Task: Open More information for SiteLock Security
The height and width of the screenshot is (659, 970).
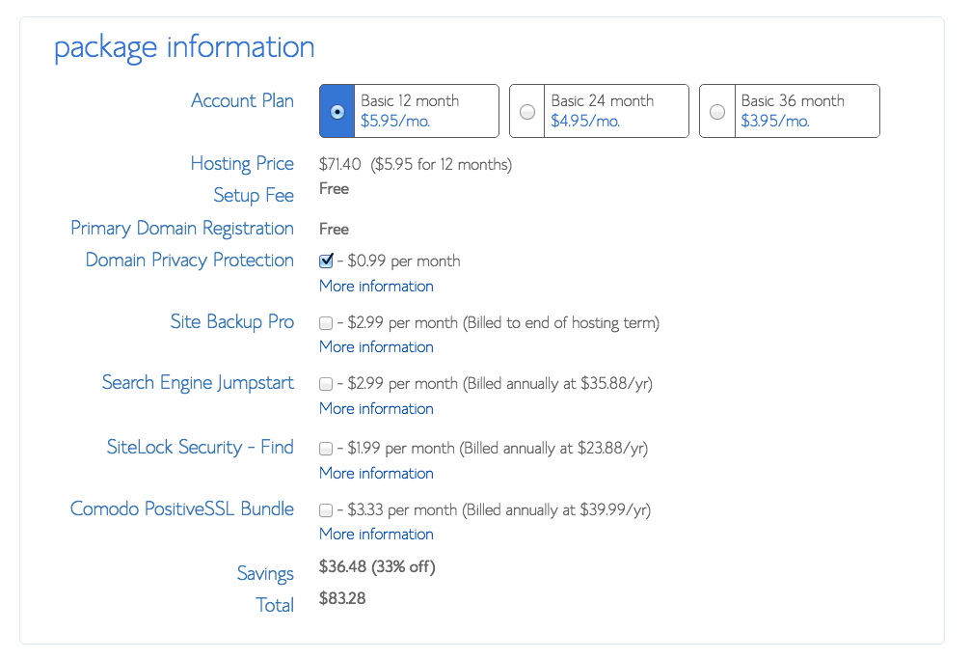Action: click(x=375, y=473)
